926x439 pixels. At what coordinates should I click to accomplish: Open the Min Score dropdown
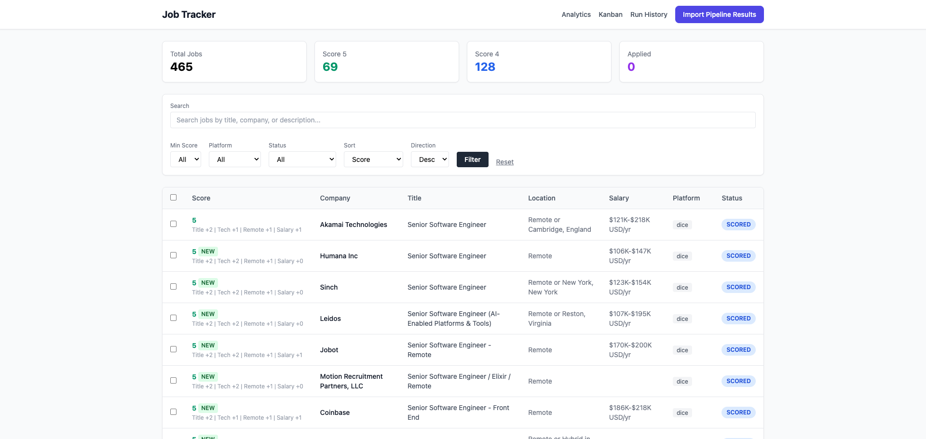pyautogui.click(x=185, y=159)
